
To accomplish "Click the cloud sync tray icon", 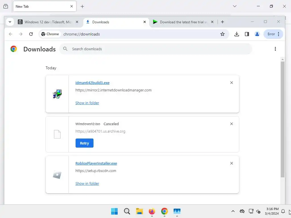I will pyautogui.click(x=242, y=211).
